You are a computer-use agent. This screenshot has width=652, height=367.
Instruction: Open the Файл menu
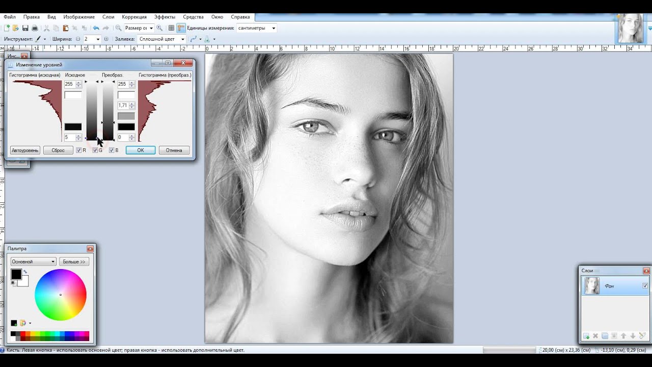point(9,17)
